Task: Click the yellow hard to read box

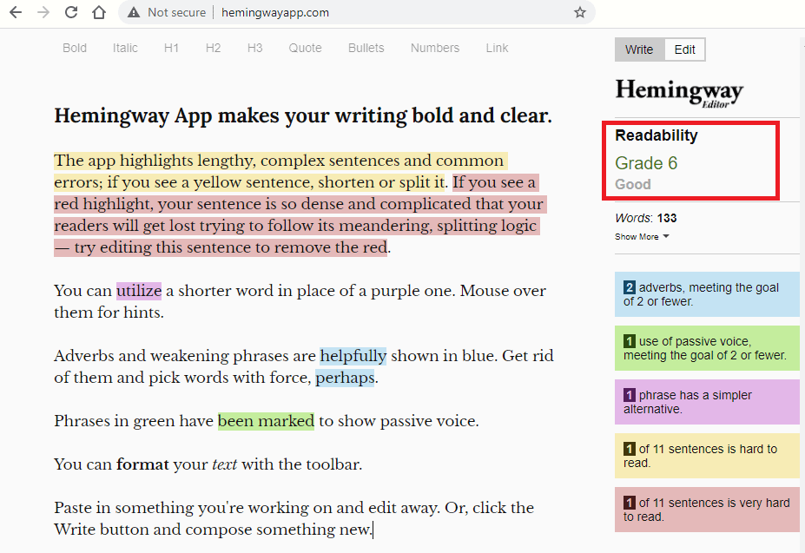Action: coord(707,456)
